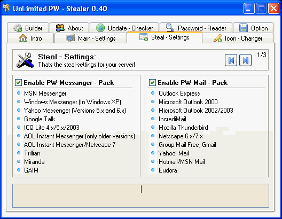Select Microsoft Outlook 2000 entry
This screenshot has height=219, width=282.
coord(188,102)
